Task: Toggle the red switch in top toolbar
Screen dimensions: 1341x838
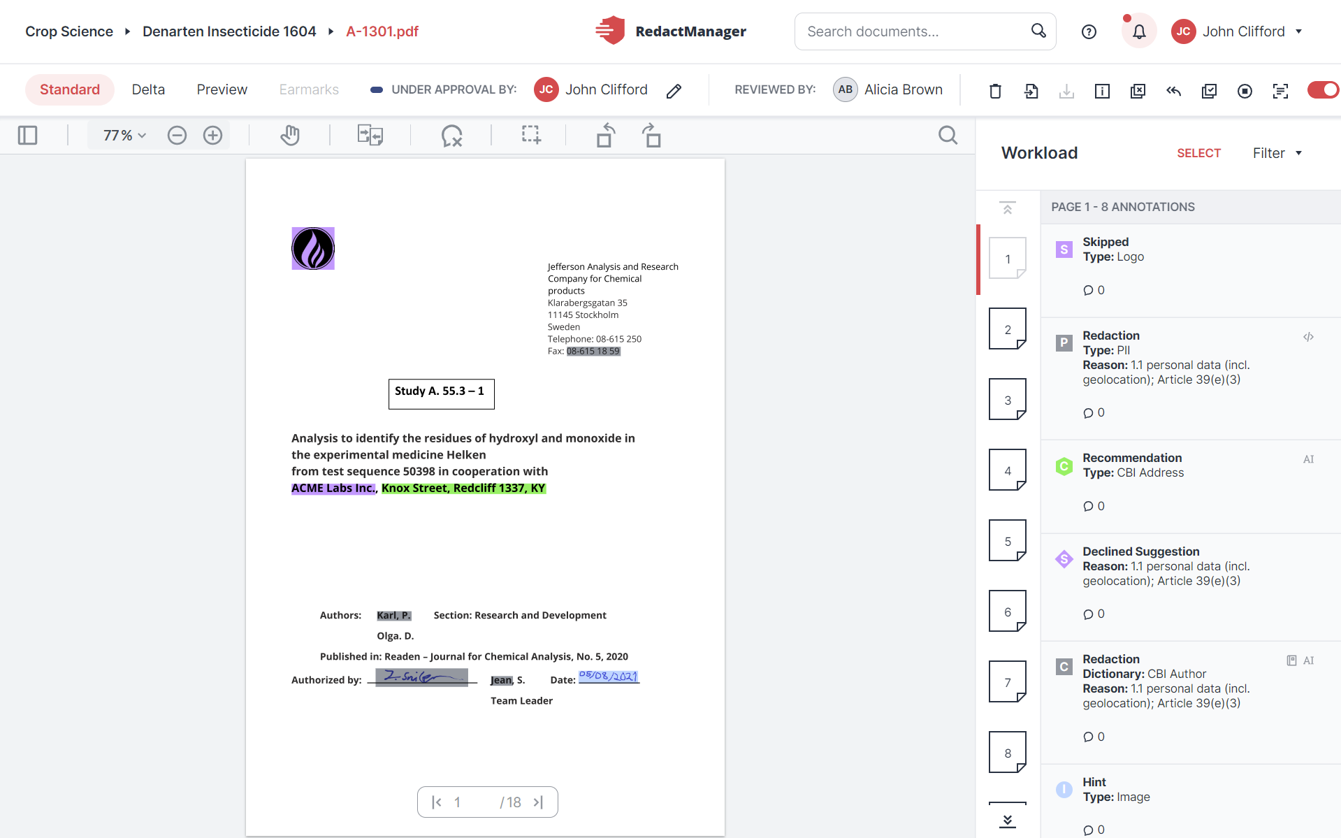Action: (x=1323, y=90)
